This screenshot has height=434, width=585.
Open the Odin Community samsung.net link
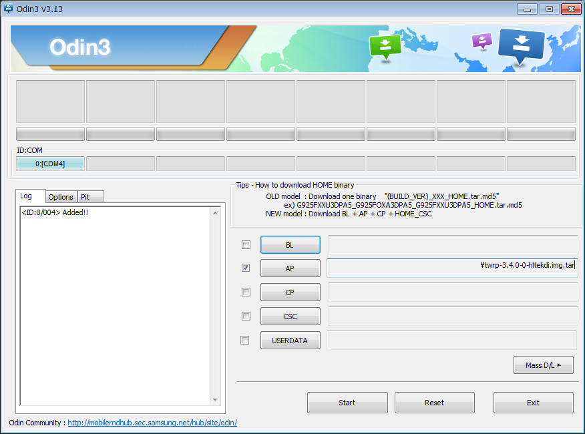[x=152, y=423]
